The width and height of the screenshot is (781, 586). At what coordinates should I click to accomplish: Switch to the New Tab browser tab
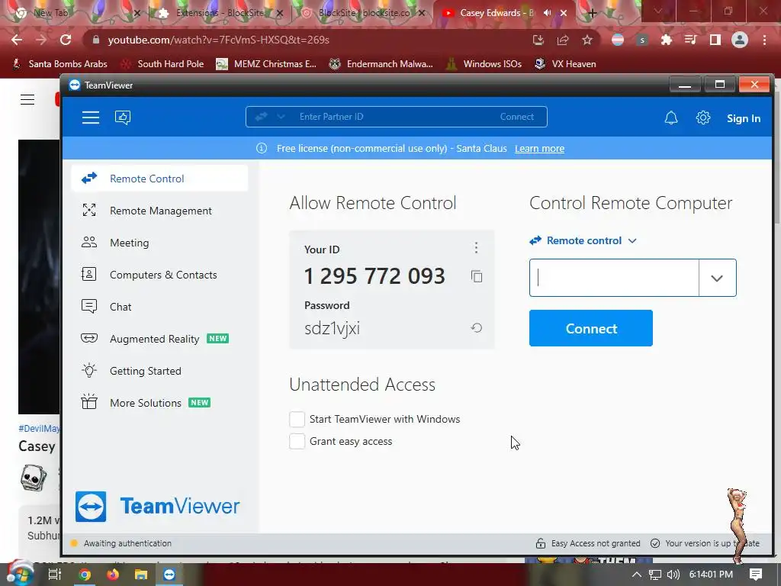[x=75, y=13]
